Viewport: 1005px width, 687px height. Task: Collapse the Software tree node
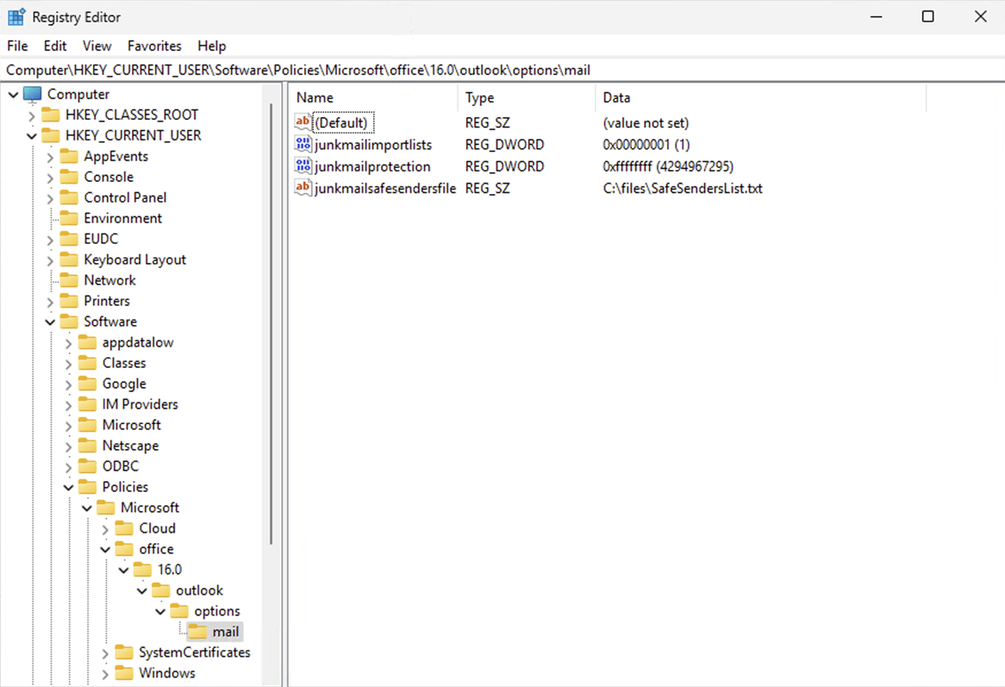[50, 321]
